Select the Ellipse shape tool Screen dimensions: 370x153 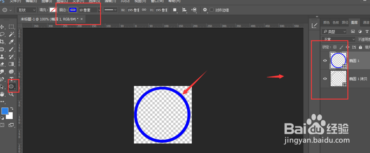pos(11,86)
